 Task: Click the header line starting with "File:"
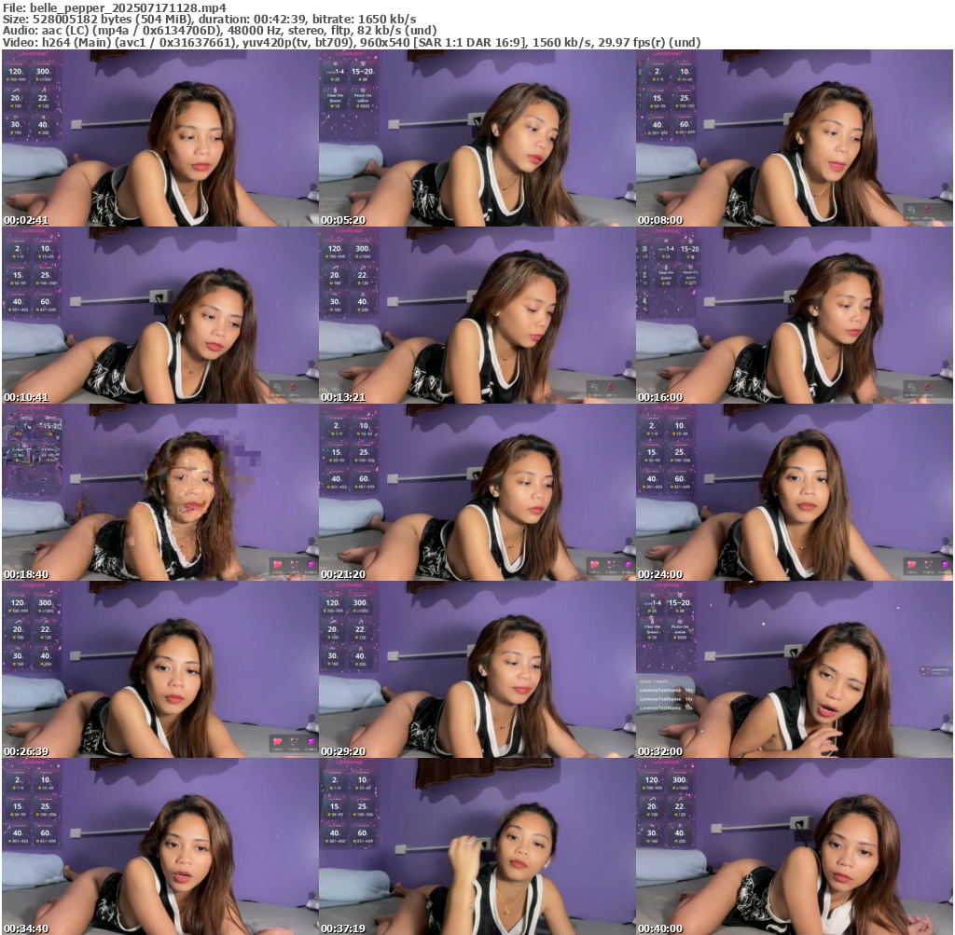coord(115,7)
